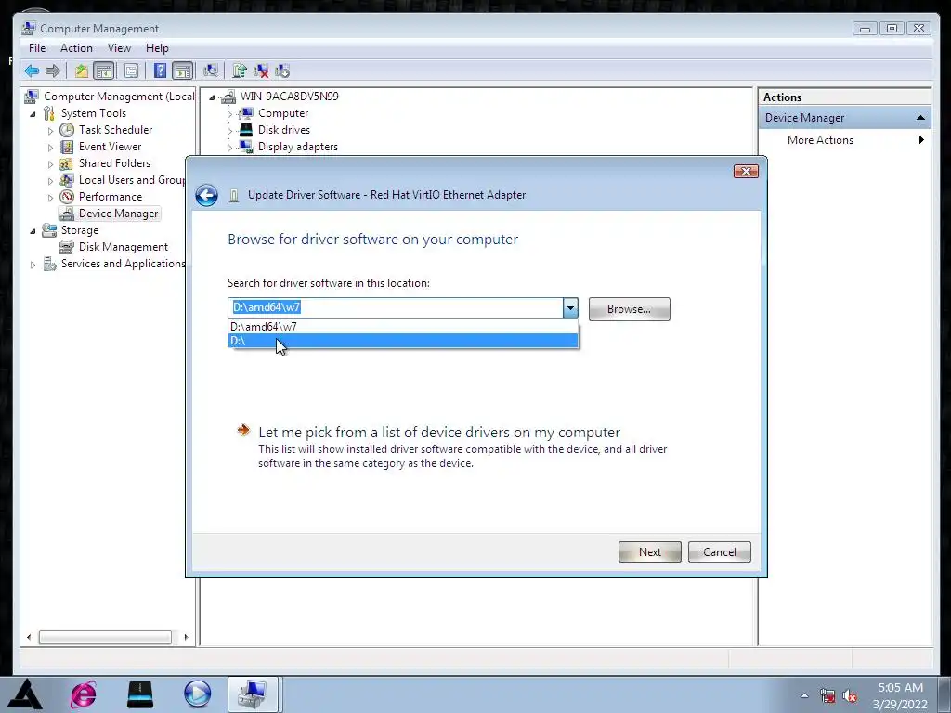Click the left pane horizontal scrollbar thumb
This screenshot has width=951, height=713.
point(105,637)
